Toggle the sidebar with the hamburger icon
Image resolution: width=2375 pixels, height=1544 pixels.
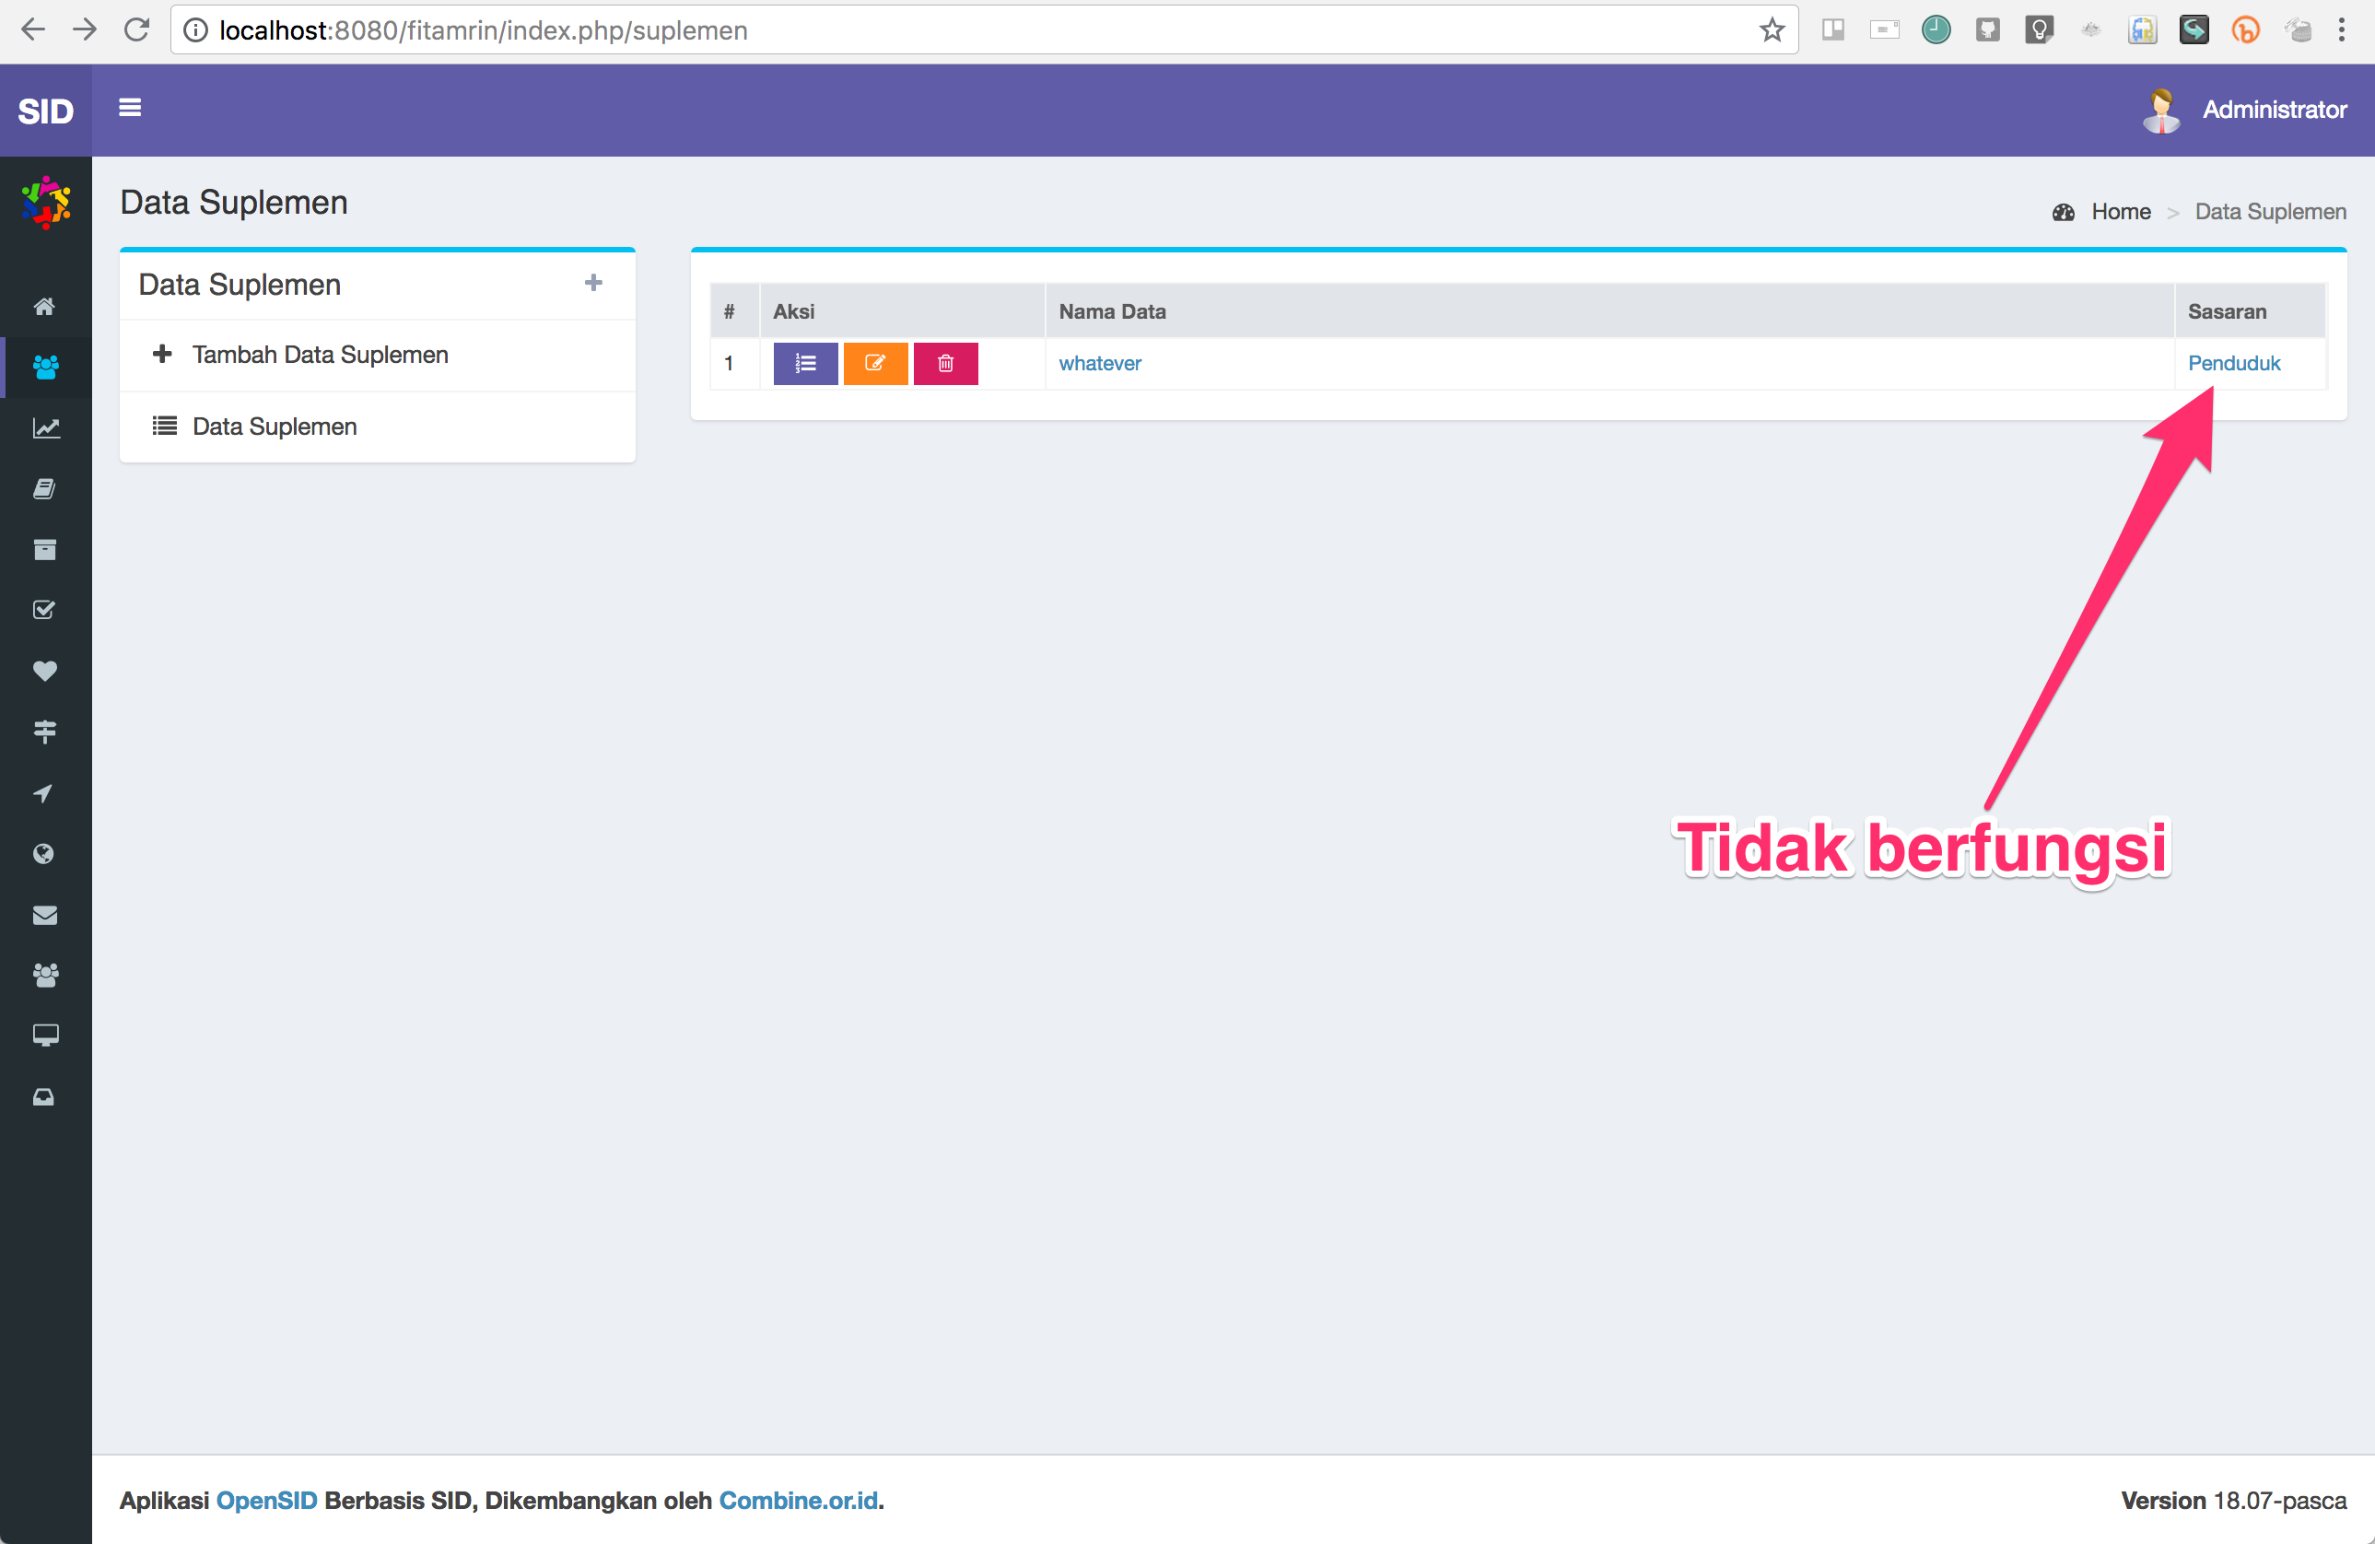pyautogui.click(x=130, y=108)
